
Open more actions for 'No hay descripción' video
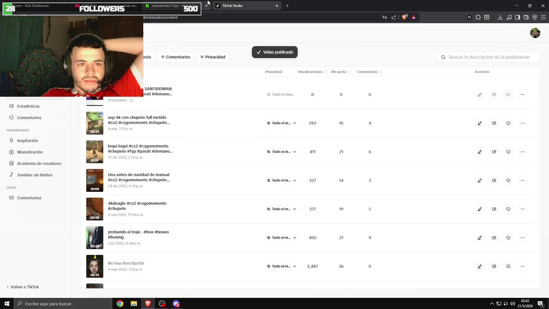(522, 266)
